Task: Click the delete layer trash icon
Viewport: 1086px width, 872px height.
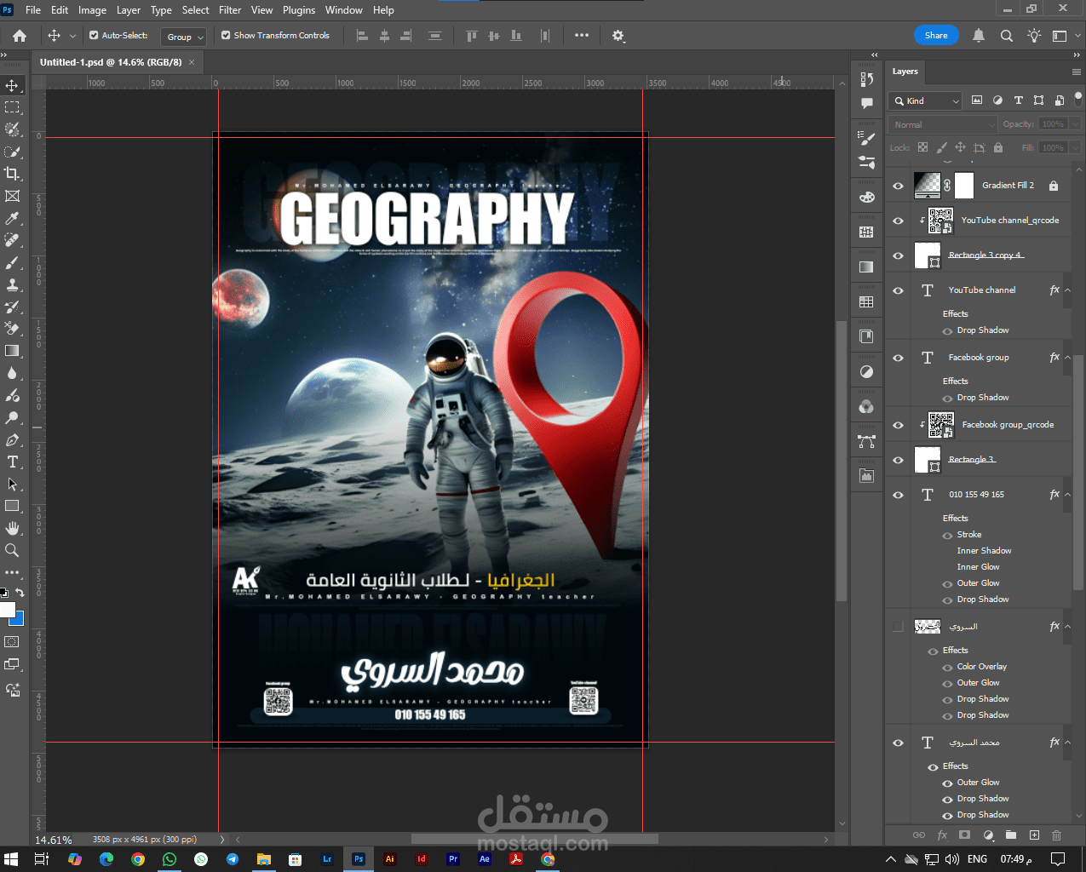Action: (1056, 835)
